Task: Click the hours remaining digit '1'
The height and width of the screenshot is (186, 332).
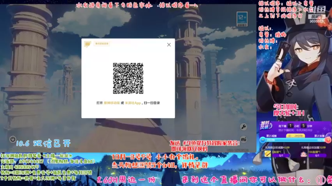Action: (290, 126)
